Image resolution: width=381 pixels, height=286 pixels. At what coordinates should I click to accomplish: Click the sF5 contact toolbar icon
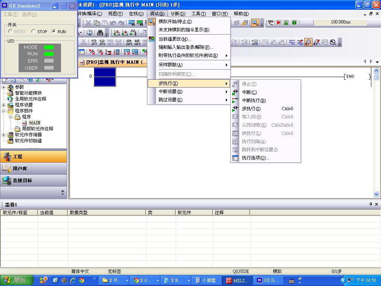tap(129, 42)
